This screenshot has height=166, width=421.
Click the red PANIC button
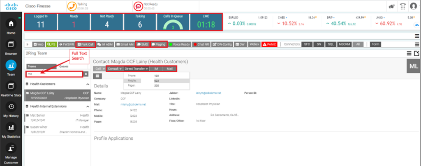[x=269, y=44]
